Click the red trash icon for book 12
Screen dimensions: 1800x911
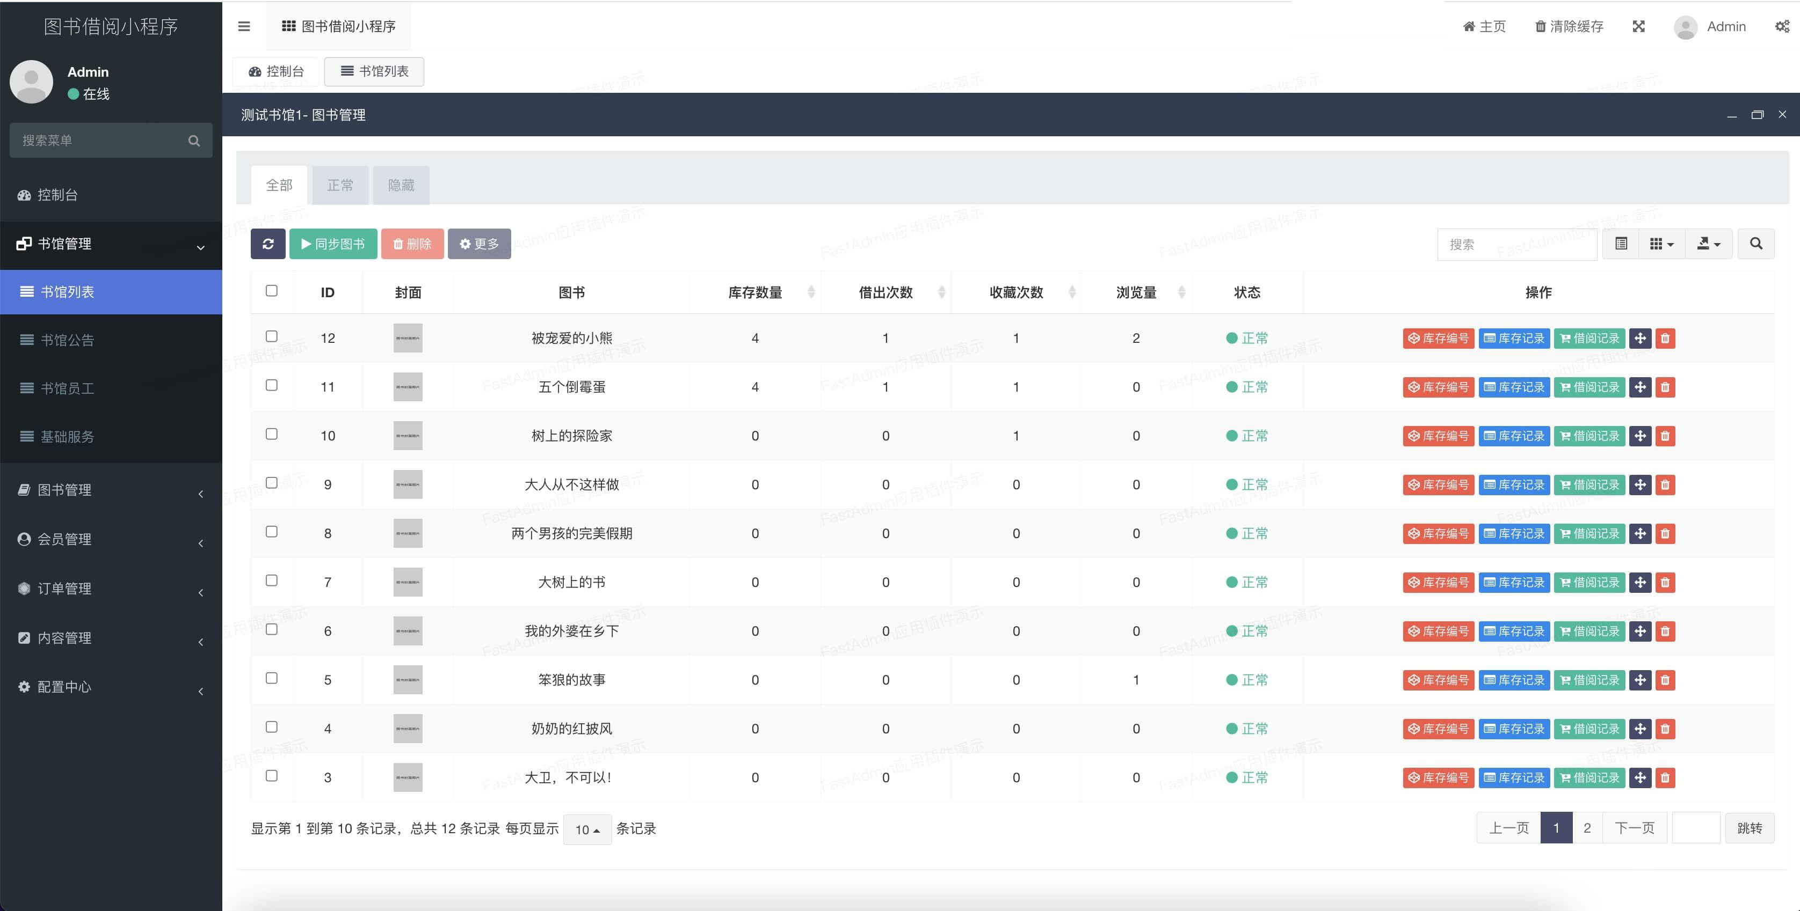1665,339
